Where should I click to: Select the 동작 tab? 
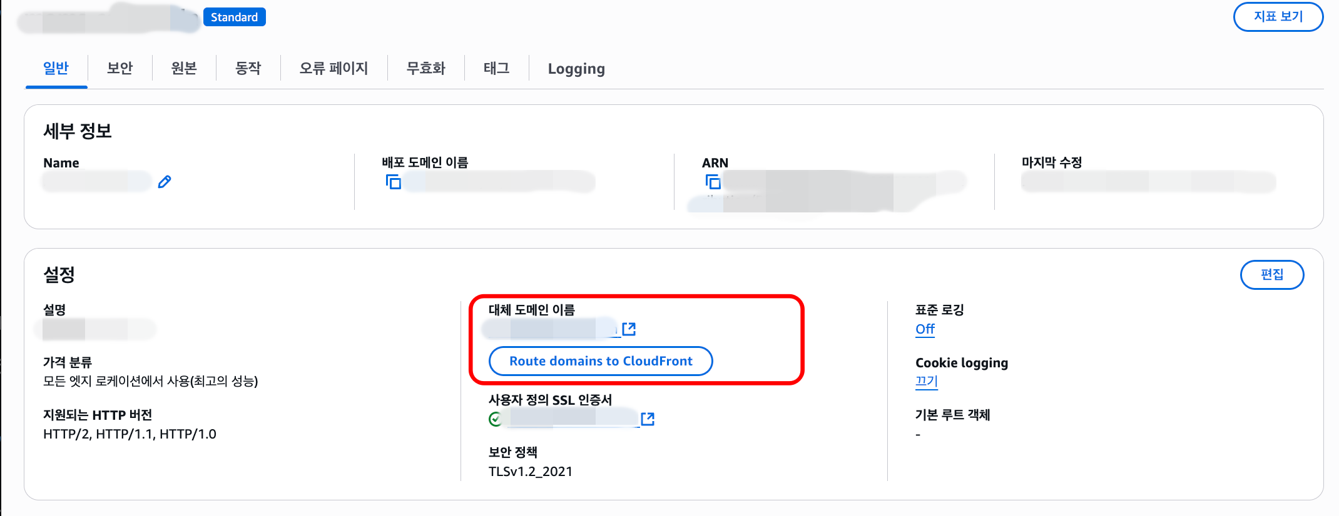[x=248, y=68]
